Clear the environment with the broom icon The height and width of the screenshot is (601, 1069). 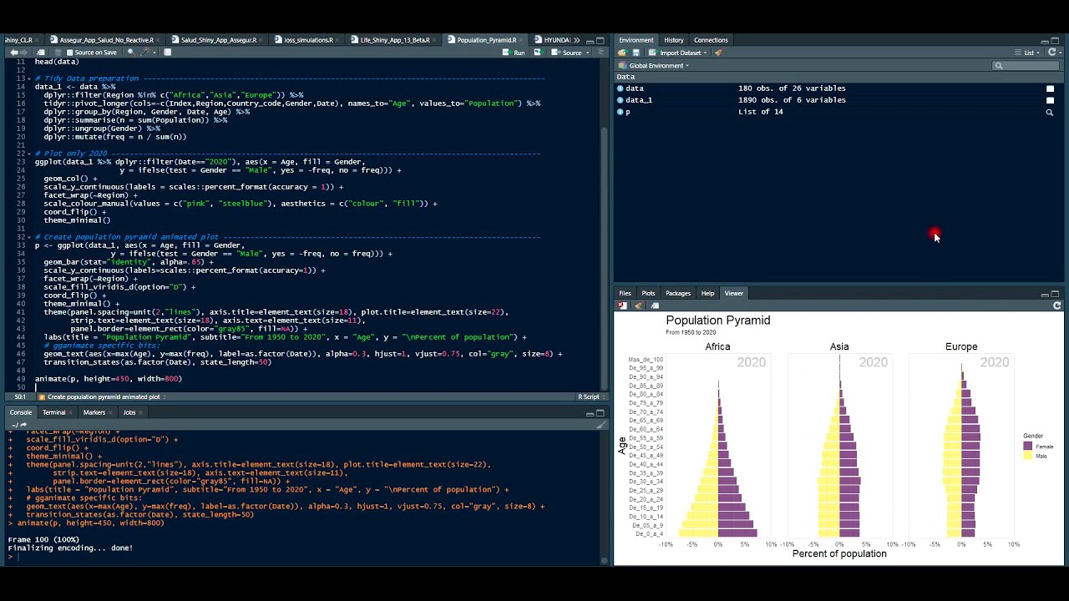[x=718, y=53]
